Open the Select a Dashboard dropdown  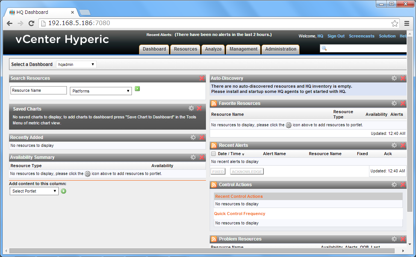click(x=76, y=64)
